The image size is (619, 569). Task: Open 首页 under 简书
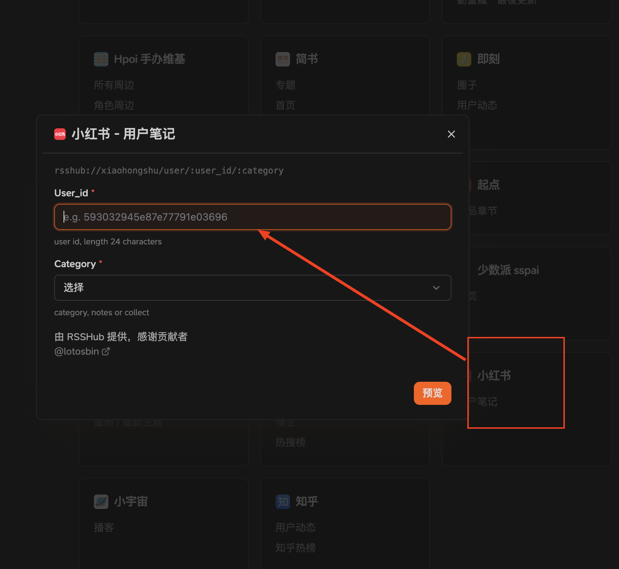click(285, 105)
